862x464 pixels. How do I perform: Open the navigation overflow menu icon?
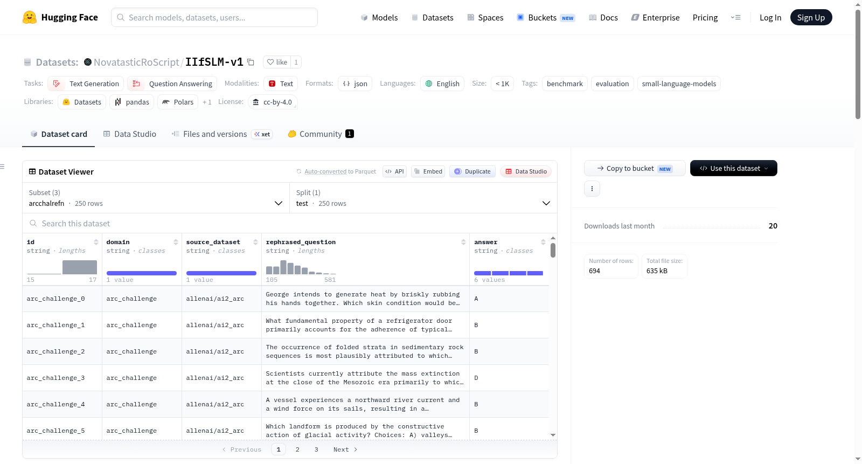735,17
